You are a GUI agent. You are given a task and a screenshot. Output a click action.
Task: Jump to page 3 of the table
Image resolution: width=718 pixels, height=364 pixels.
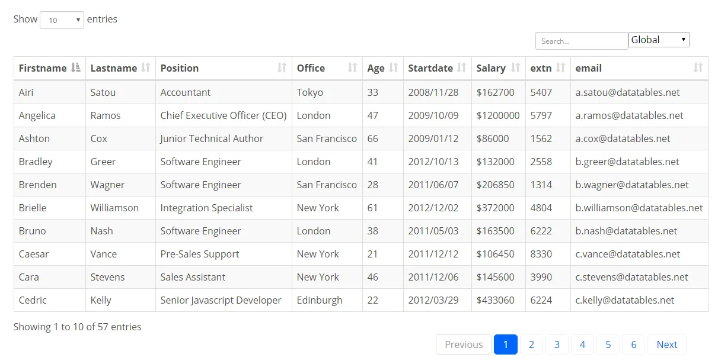[x=557, y=344]
